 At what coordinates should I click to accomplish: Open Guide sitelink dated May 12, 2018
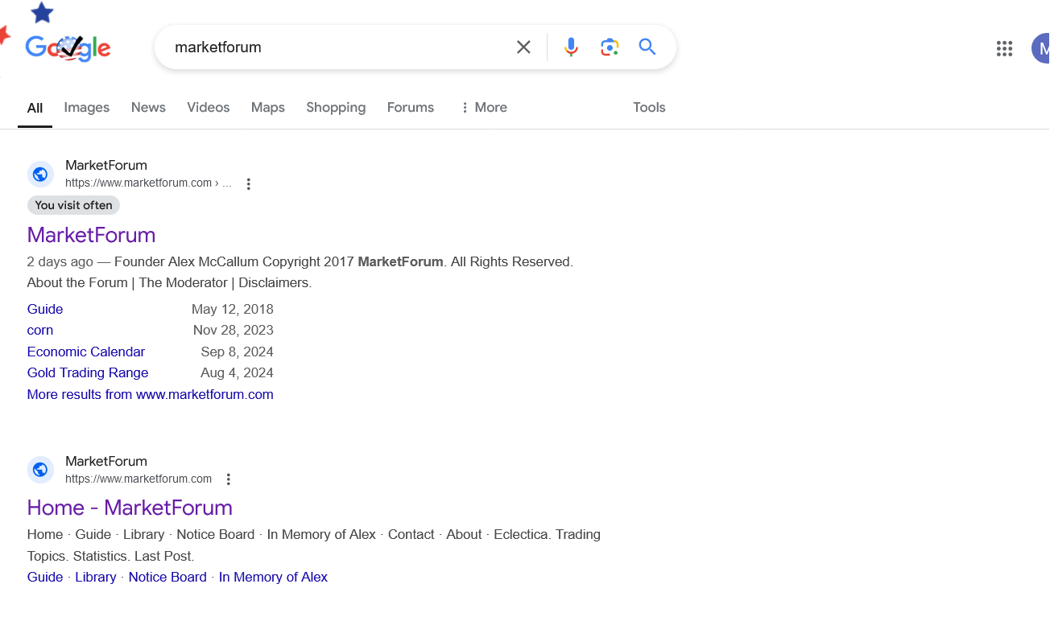point(45,309)
